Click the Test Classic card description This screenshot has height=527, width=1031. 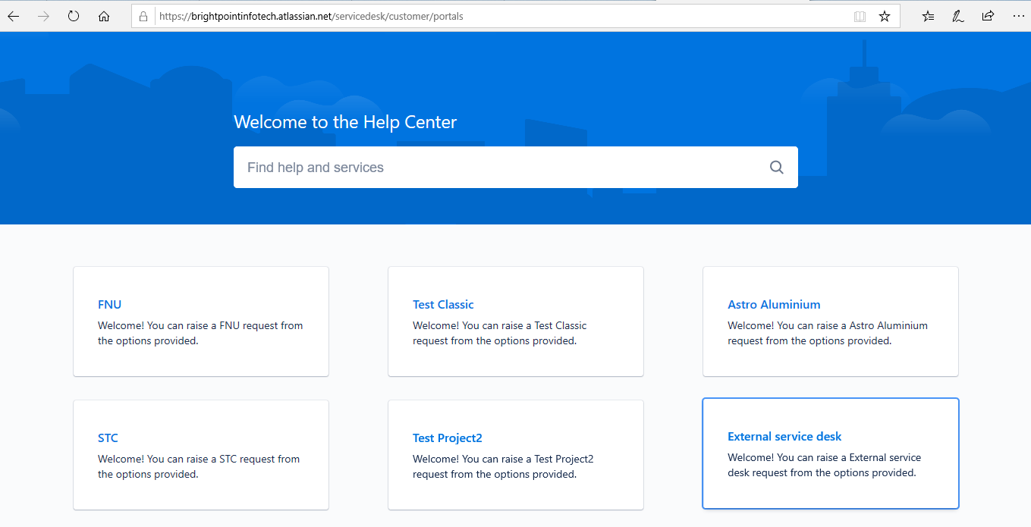pos(500,334)
